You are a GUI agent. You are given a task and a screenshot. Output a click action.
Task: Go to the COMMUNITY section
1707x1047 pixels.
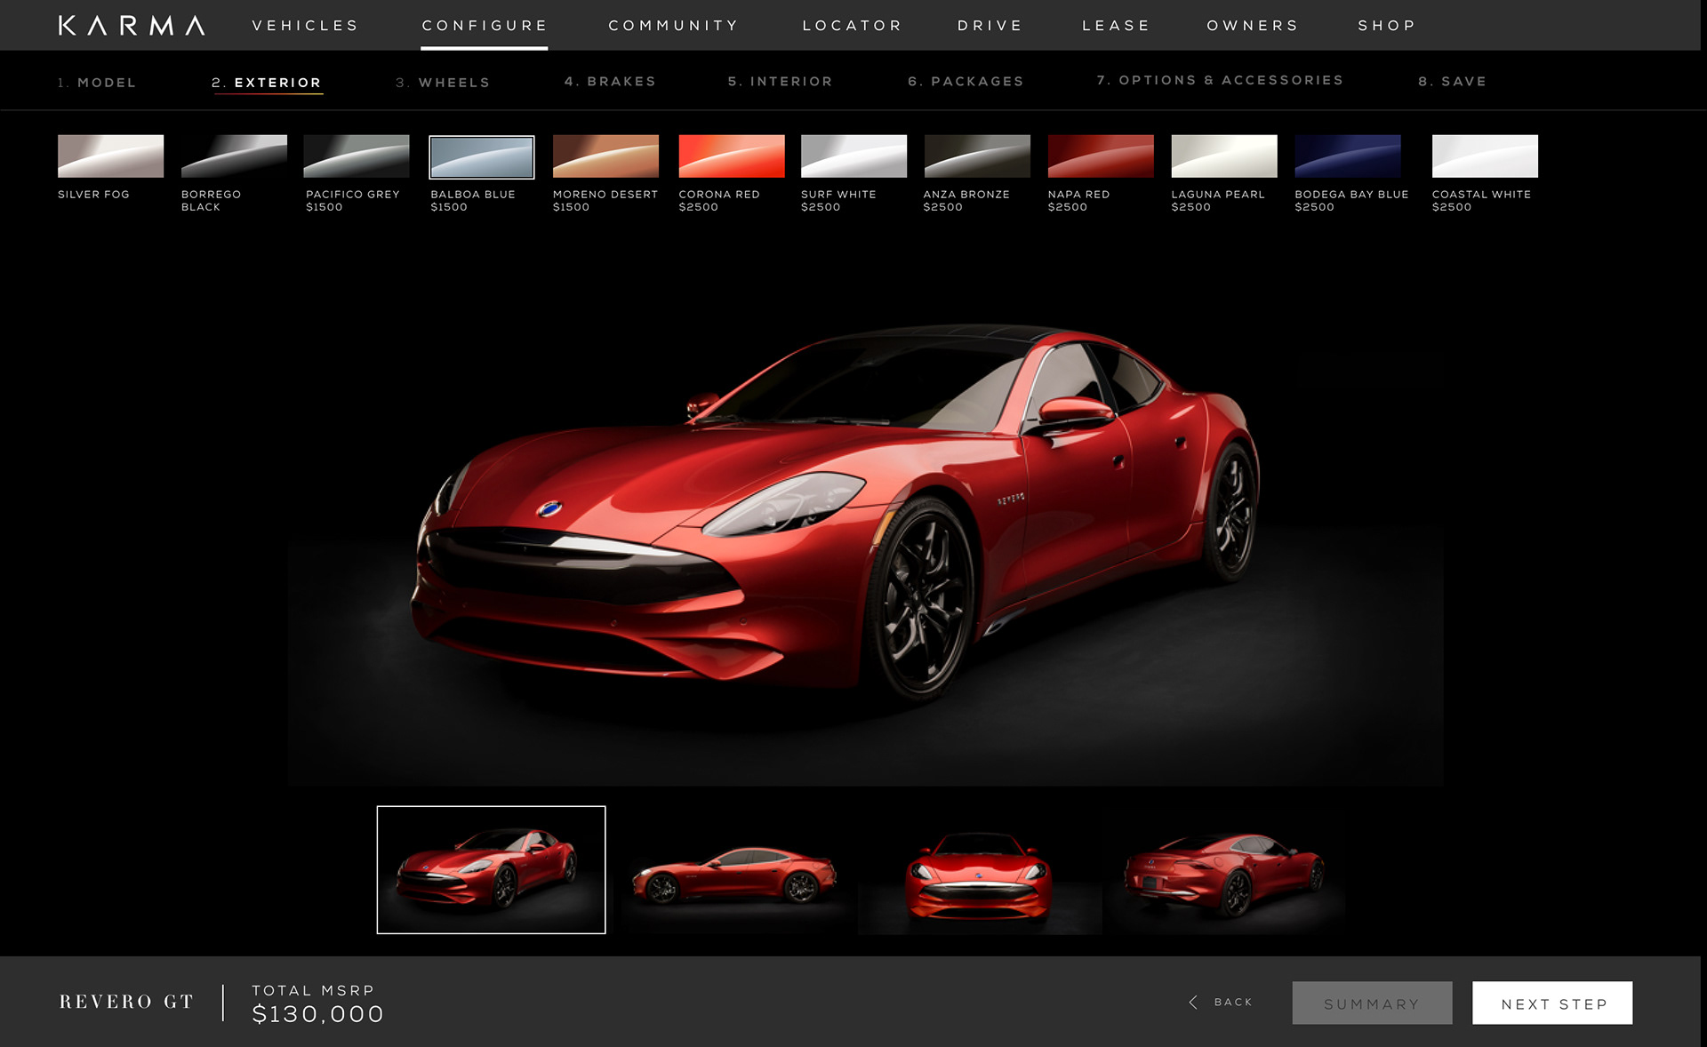[674, 26]
